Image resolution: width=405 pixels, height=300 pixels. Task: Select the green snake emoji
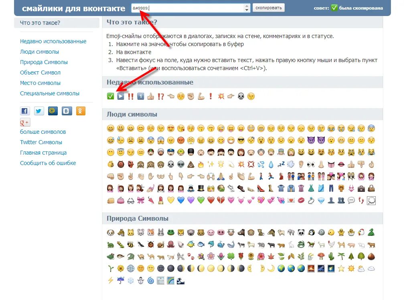[x=371, y=232]
